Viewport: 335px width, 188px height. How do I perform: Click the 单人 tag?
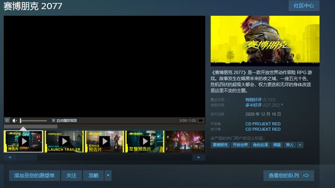[x=289, y=145]
